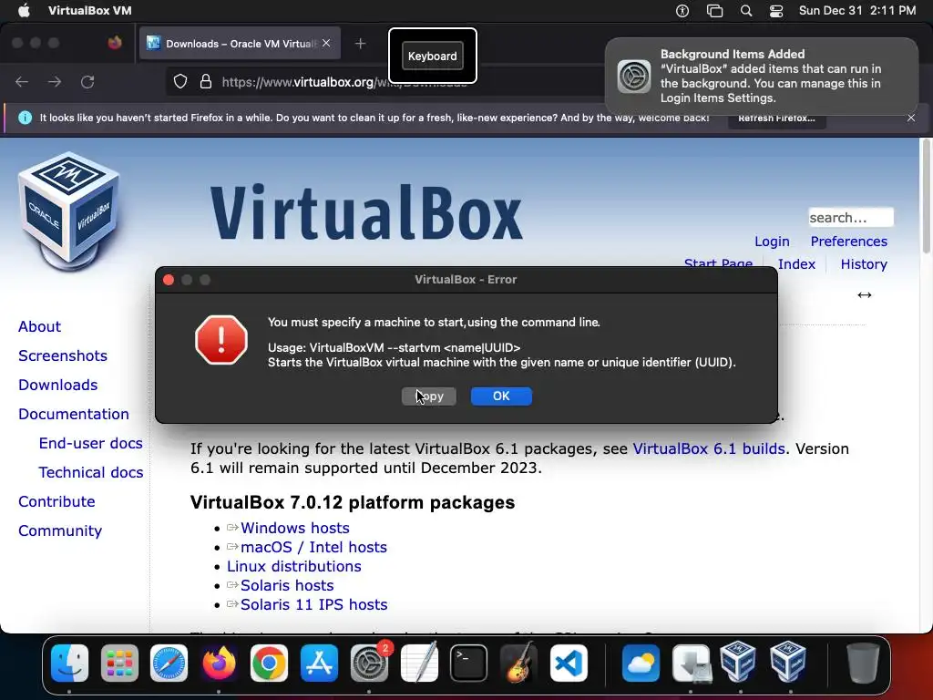
Task: Reload the Firefox page
Action: tap(87, 82)
